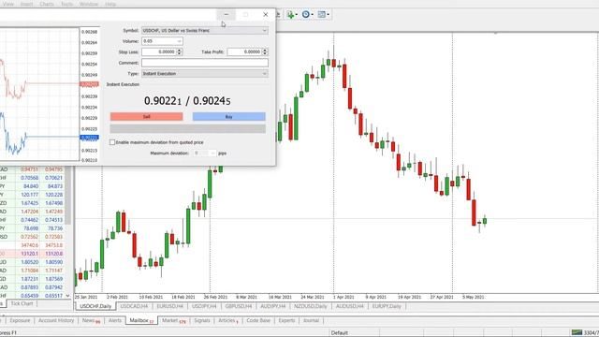Open the Window menu
Screen dimensions: 599x337
click(x=89, y=4)
